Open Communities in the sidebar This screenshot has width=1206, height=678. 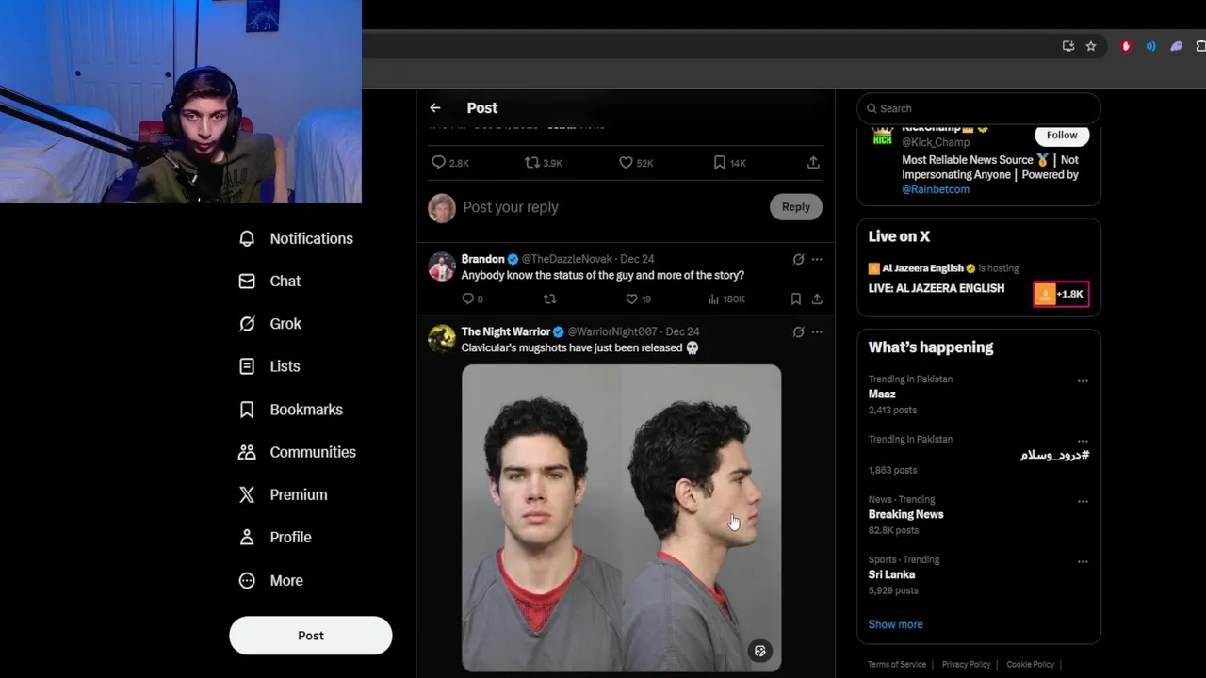point(297,452)
